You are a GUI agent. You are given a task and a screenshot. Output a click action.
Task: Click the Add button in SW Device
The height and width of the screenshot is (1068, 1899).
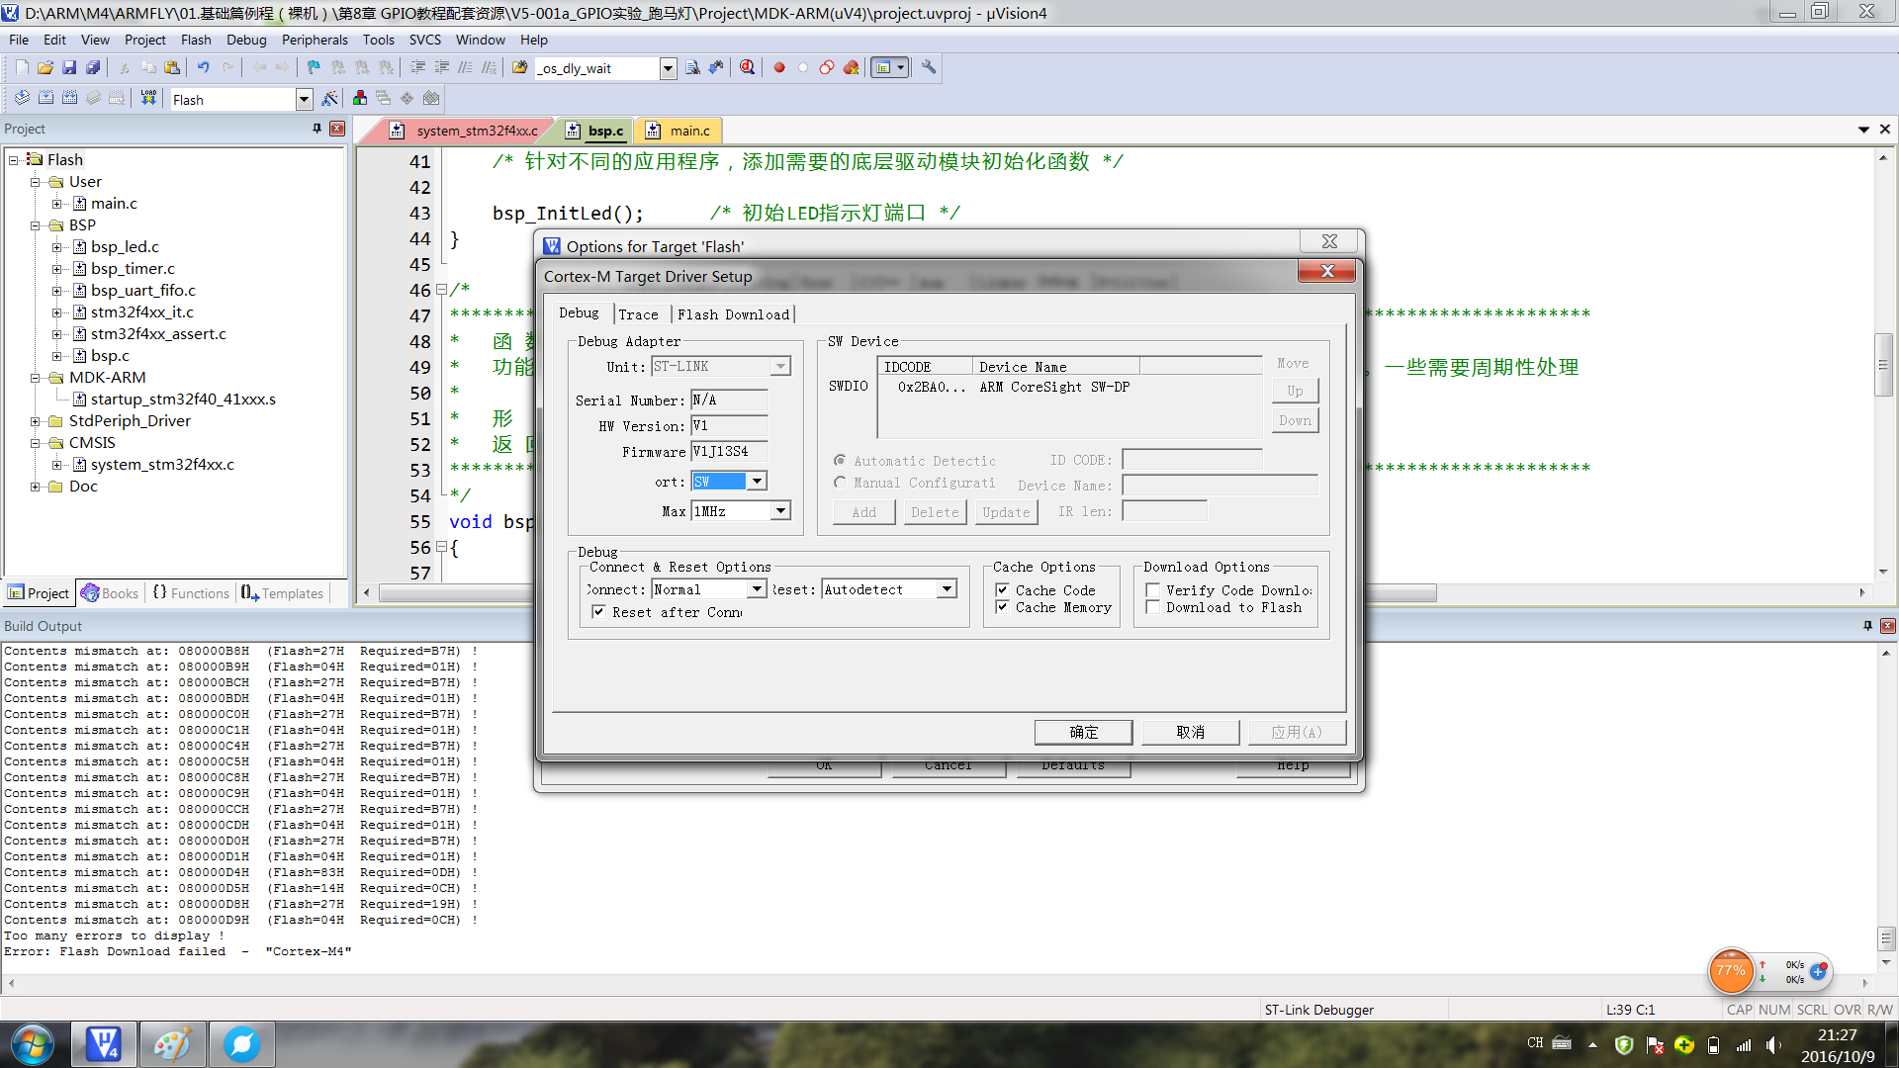click(863, 512)
